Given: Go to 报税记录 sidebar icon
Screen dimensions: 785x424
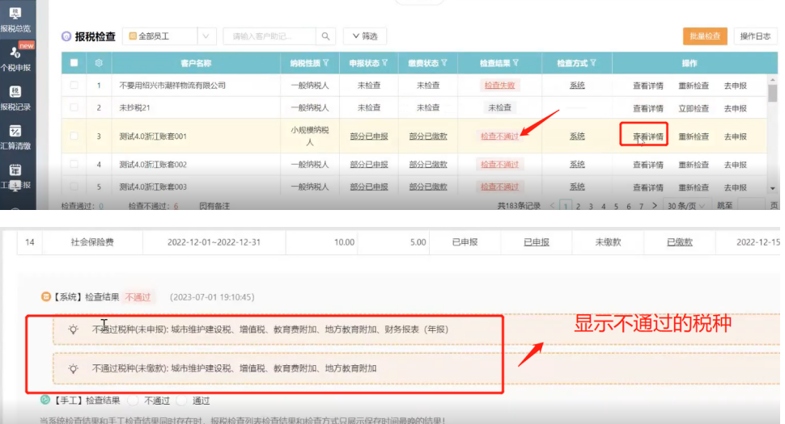Looking at the screenshot, I should (x=15, y=97).
